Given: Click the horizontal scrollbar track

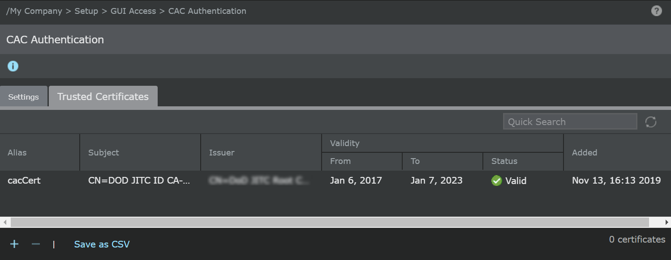Looking at the screenshot, I should pyautogui.click(x=330, y=222).
